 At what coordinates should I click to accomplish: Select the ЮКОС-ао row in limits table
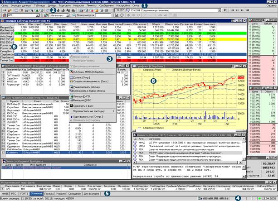65,81
